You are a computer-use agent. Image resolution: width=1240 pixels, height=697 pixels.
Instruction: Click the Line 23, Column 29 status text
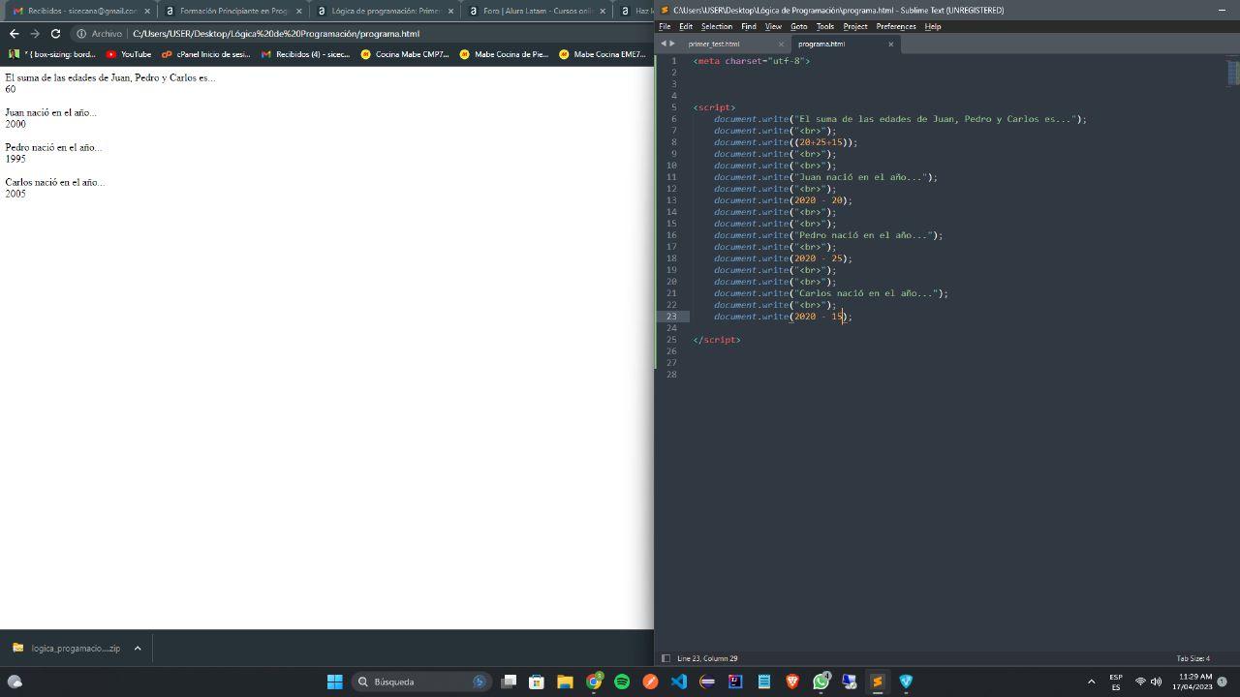tap(707, 658)
